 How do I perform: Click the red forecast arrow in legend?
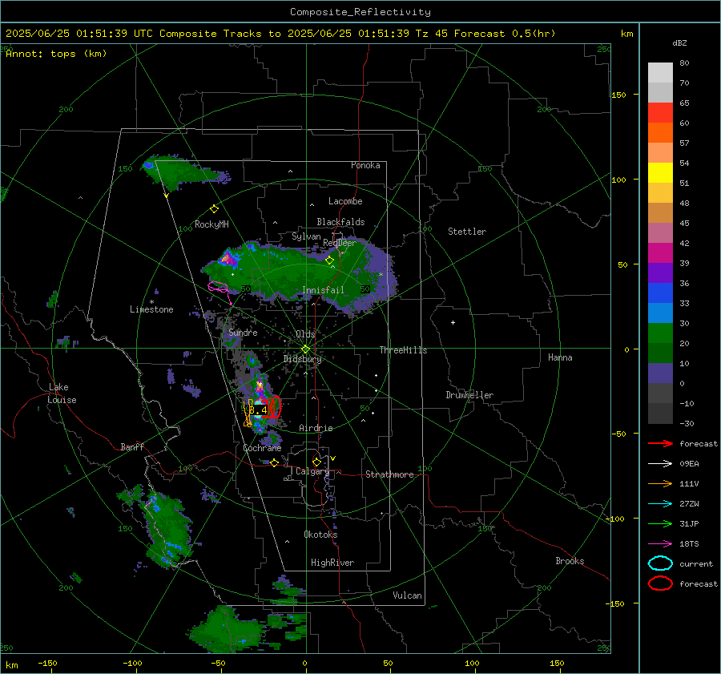coord(660,443)
